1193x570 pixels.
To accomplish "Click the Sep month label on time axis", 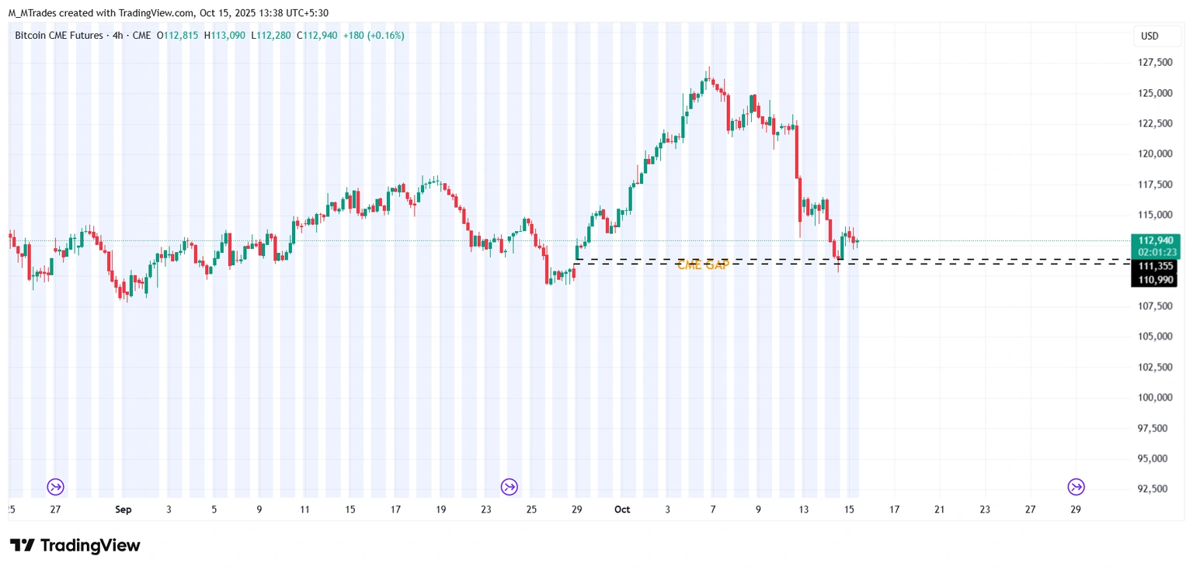I will 123,510.
